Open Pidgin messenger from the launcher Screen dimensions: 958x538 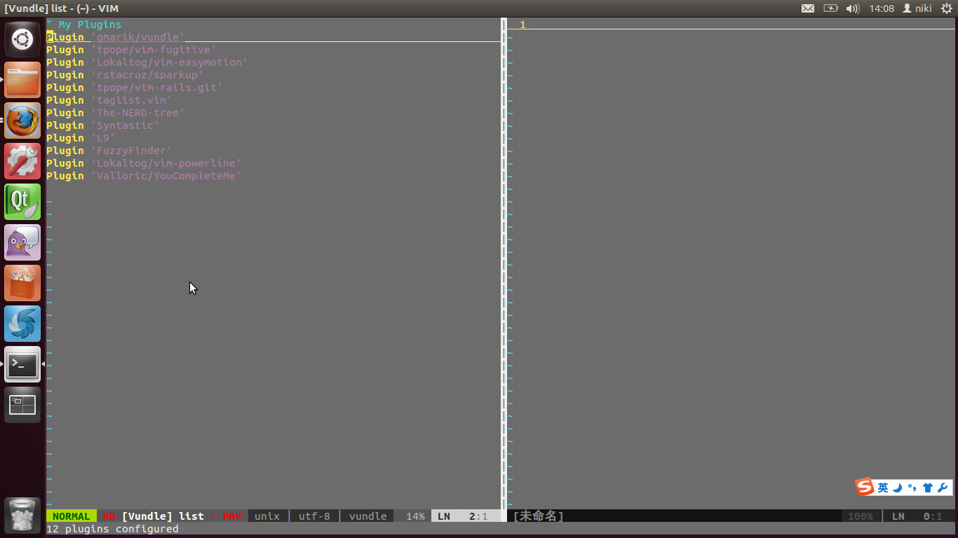(x=22, y=242)
